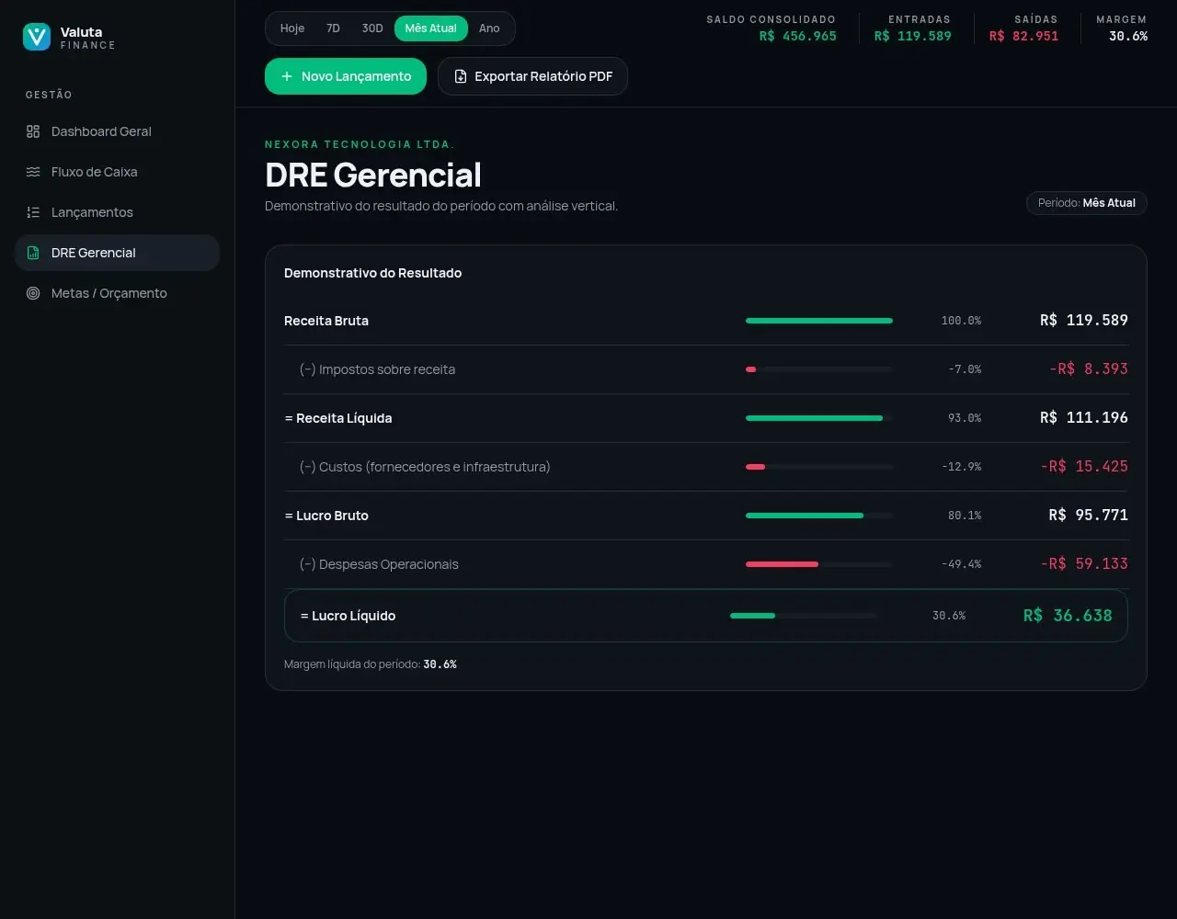Click Exportar Relatório PDF
Screen dimensions: 1177x919
532,76
